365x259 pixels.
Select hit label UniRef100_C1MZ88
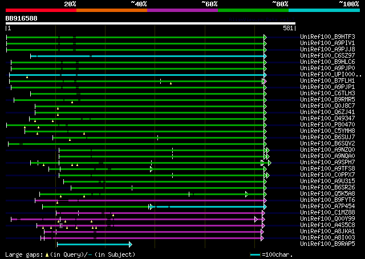coord(327,213)
